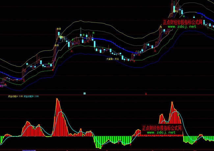This screenshot has width=214, height=151.
Task: Click the small cyan marker on the panel divider
Action: point(85,93)
